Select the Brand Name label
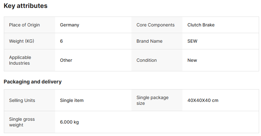 [x=149, y=41]
